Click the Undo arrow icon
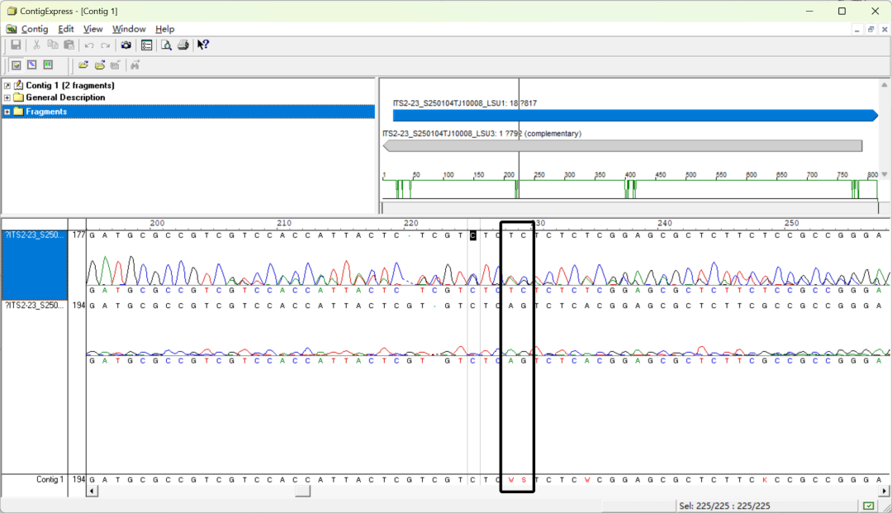Image resolution: width=892 pixels, height=513 pixels. pyautogui.click(x=89, y=45)
